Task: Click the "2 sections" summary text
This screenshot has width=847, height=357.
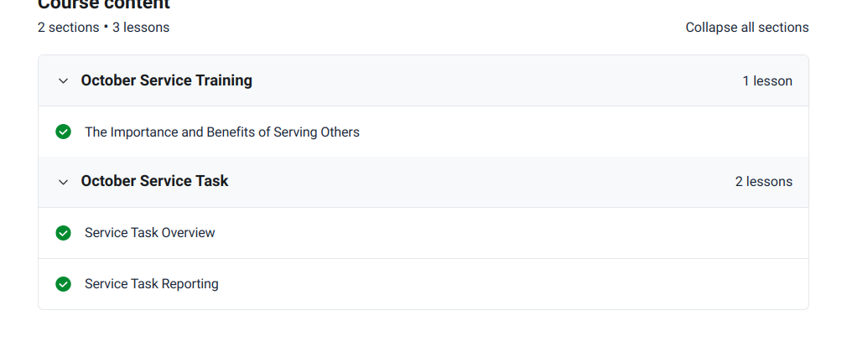Action: (68, 28)
